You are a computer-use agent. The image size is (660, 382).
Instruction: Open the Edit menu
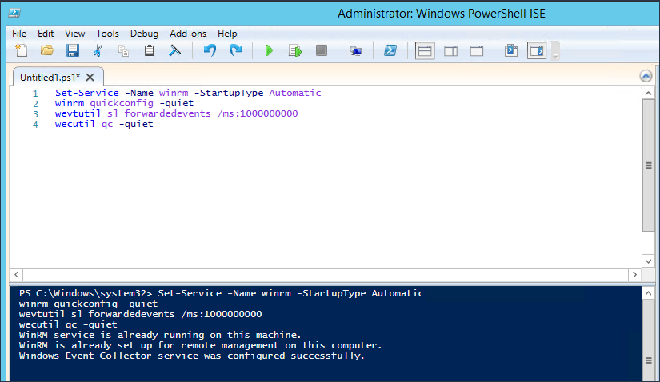(46, 34)
